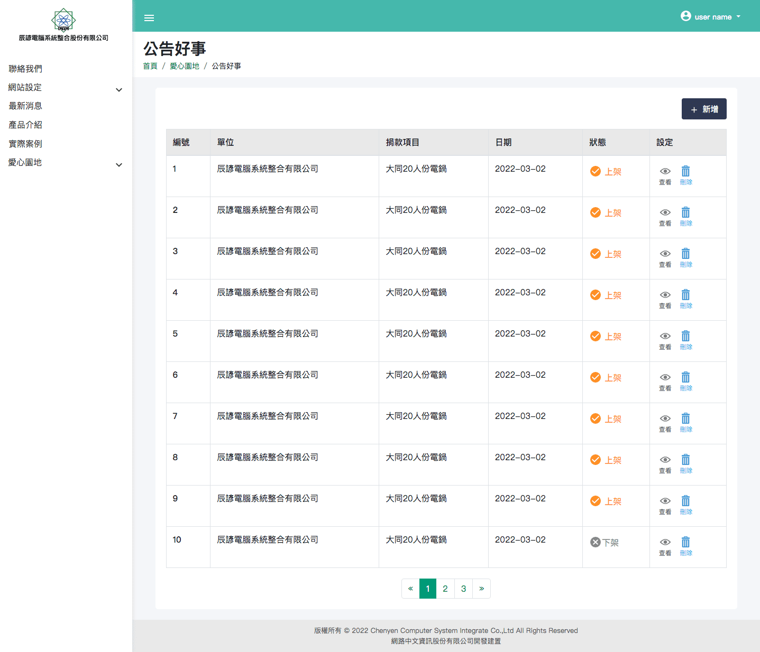Image resolution: width=760 pixels, height=652 pixels.
Task: Delete row 10 entry
Action: [686, 546]
